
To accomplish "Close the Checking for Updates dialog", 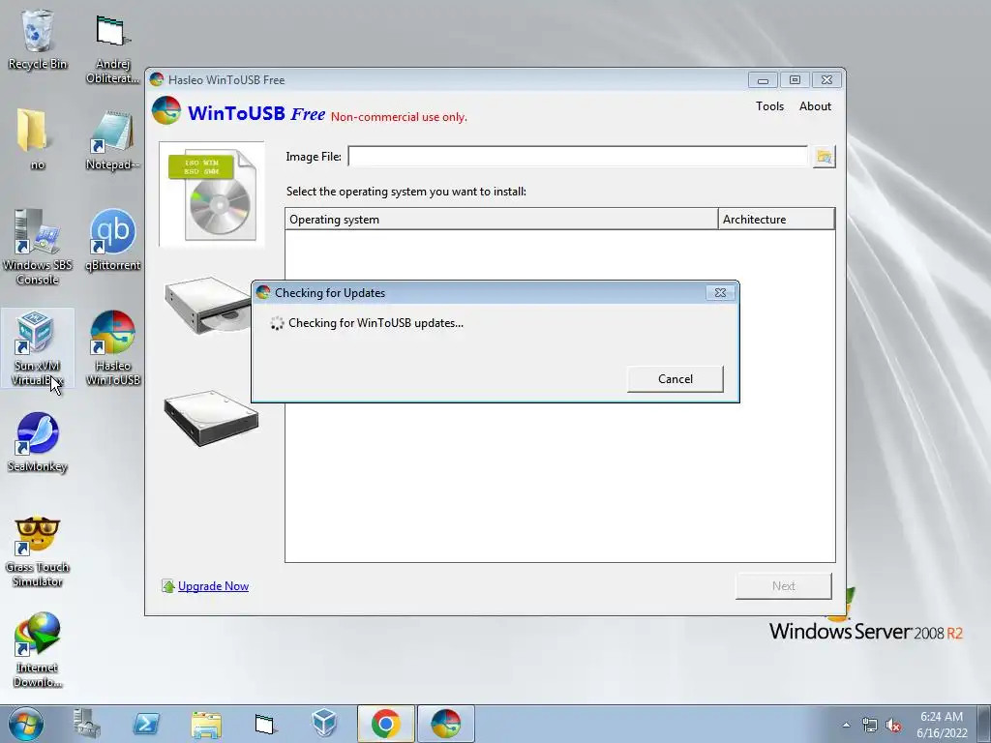I will click(x=720, y=292).
